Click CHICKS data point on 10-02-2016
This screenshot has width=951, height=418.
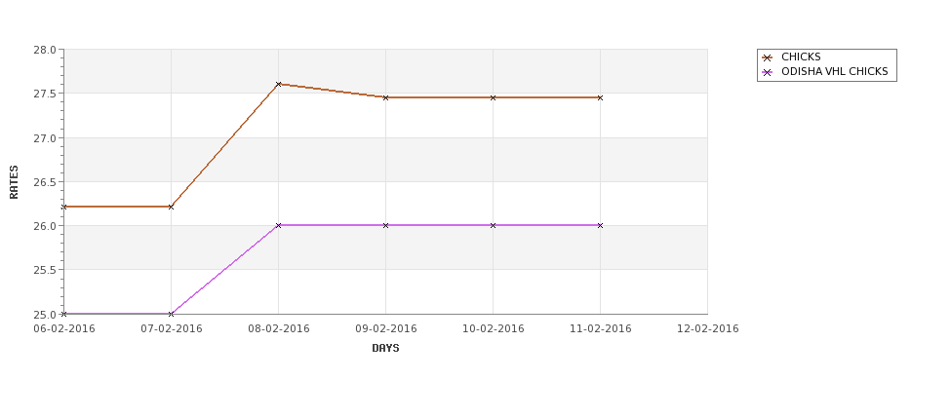coord(493,97)
